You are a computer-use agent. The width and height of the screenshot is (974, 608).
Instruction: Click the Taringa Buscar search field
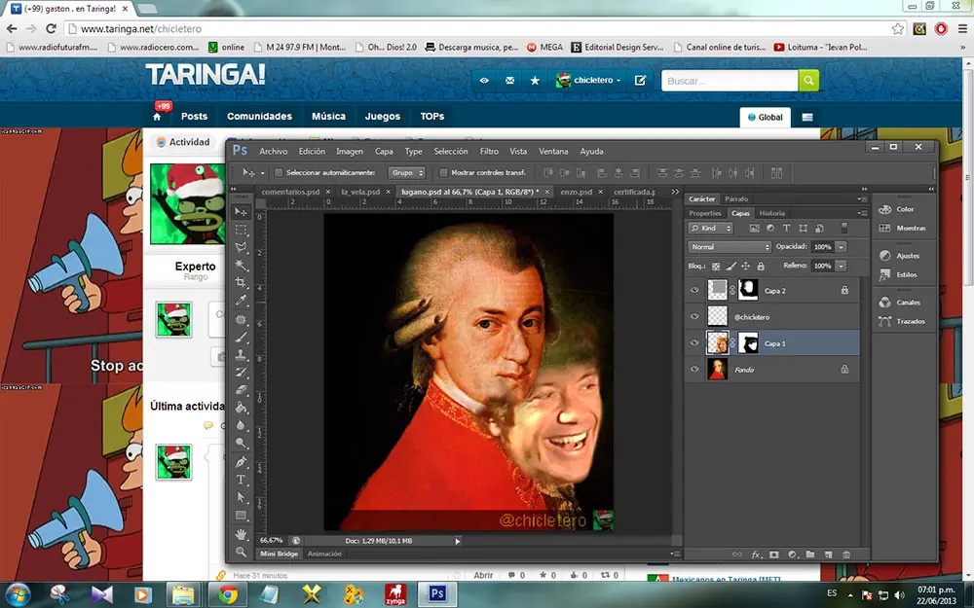tap(730, 80)
